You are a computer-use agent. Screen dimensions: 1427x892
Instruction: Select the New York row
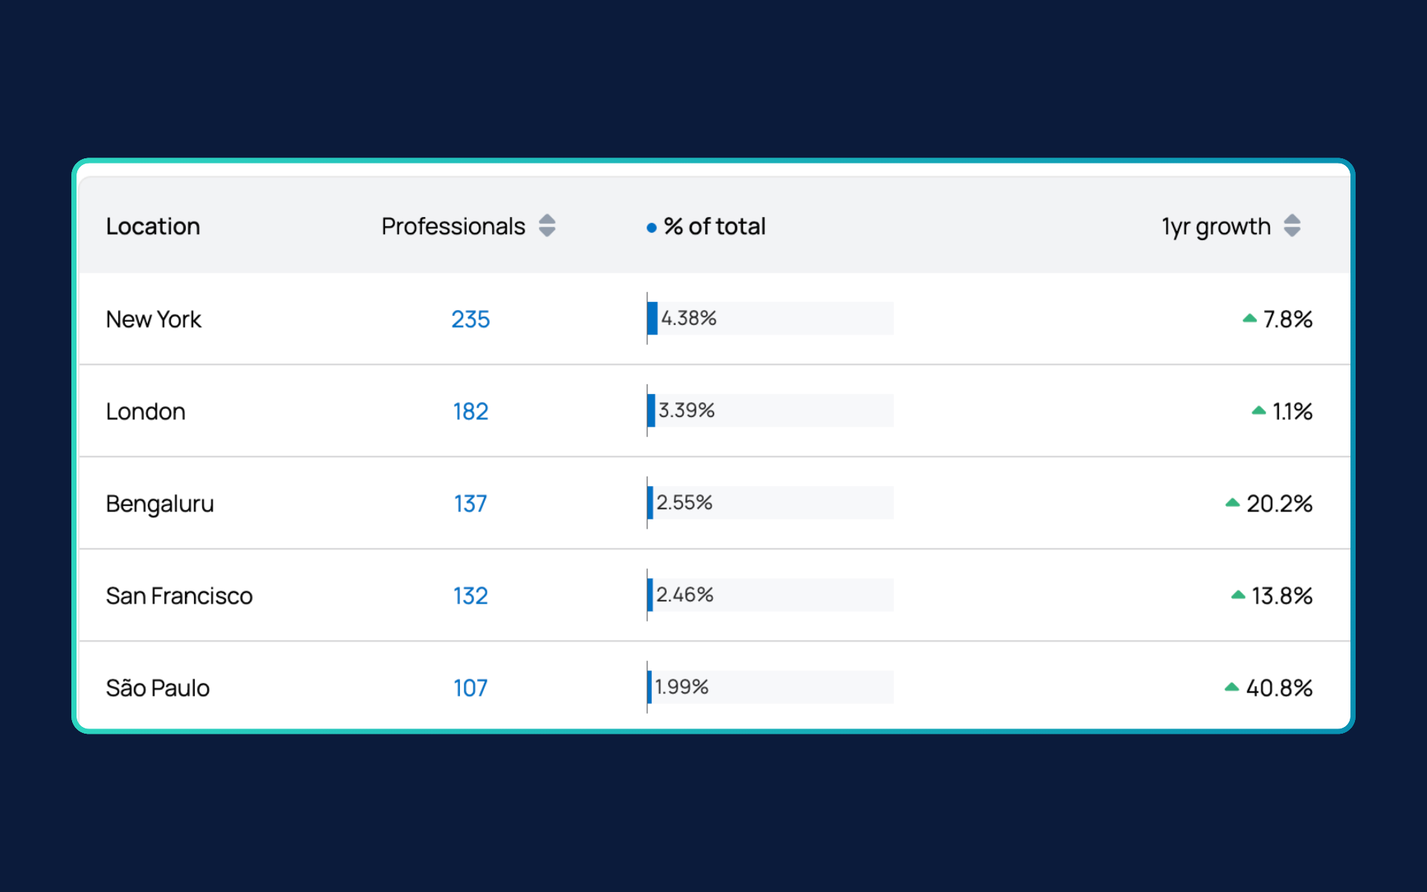[x=714, y=319]
